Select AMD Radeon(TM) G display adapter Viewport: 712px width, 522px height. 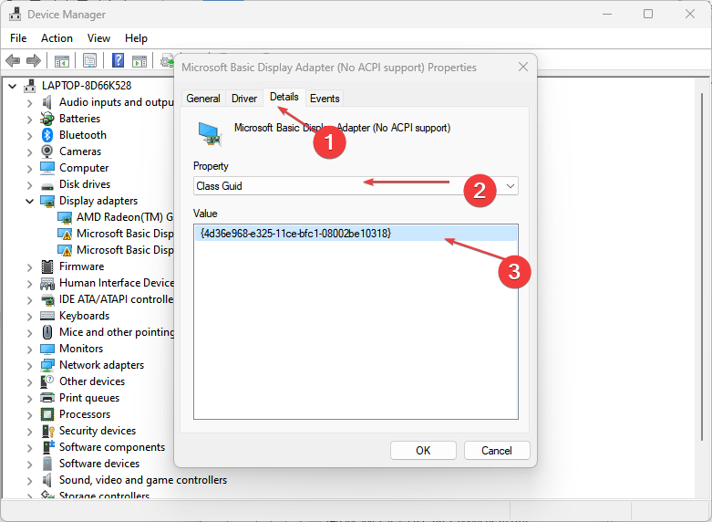(125, 217)
